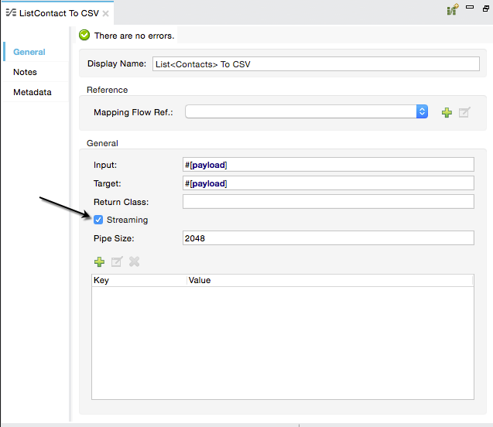Click into the Input payload field
Screen dimensions: 493x427
327,164
